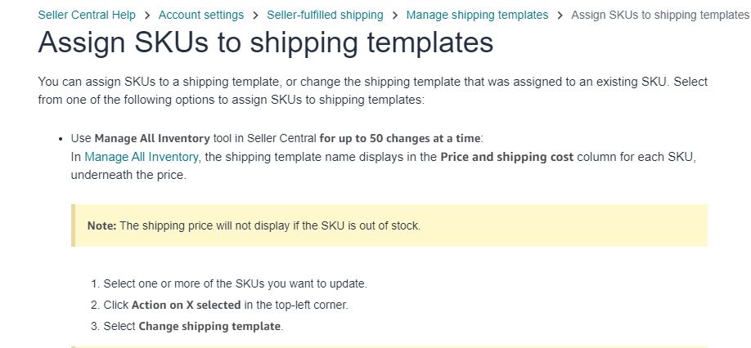Click the chevron after Seller Central Help

(x=147, y=16)
